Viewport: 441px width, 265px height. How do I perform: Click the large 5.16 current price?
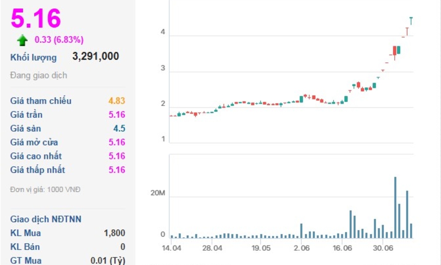coord(36,19)
